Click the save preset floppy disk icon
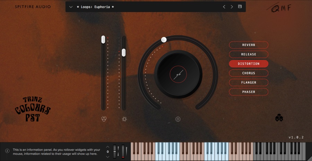The height and width of the screenshot is (161, 312). click(x=240, y=6)
